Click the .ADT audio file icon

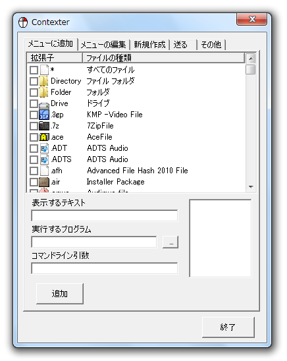coord(44,148)
